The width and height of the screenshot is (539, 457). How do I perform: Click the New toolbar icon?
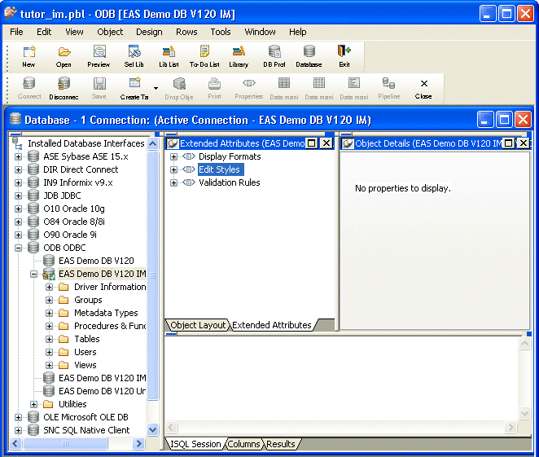click(x=28, y=56)
